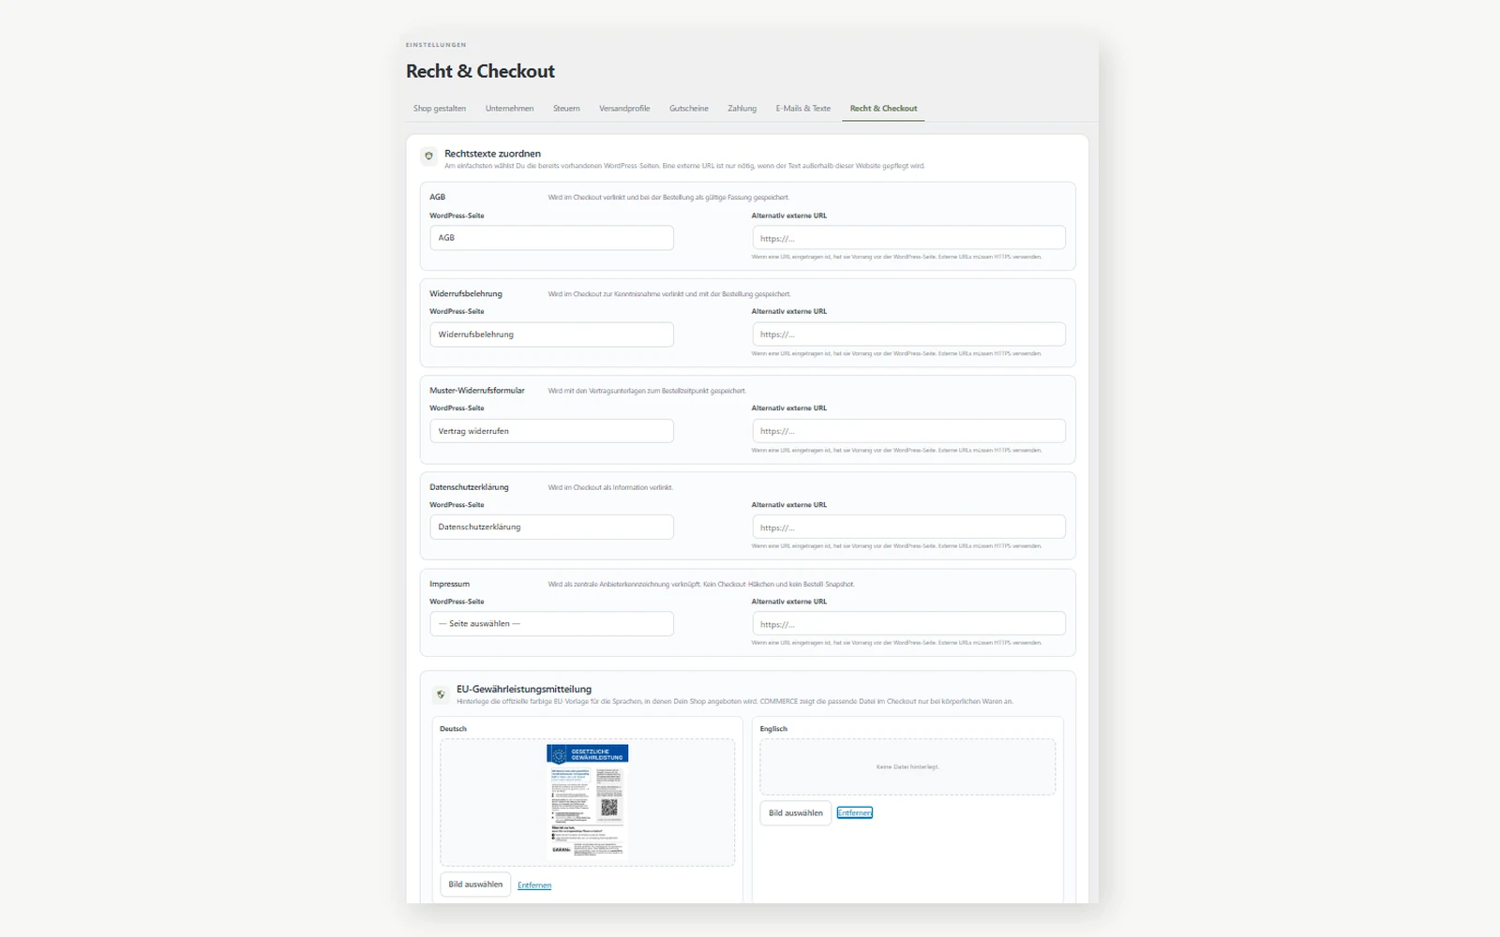Click Bild auswählen under Englisch
The width and height of the screenshot is (1500, 937).
pos(796,813)
